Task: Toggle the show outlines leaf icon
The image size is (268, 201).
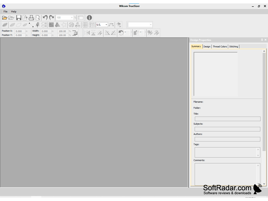Action: coord(19,25)
